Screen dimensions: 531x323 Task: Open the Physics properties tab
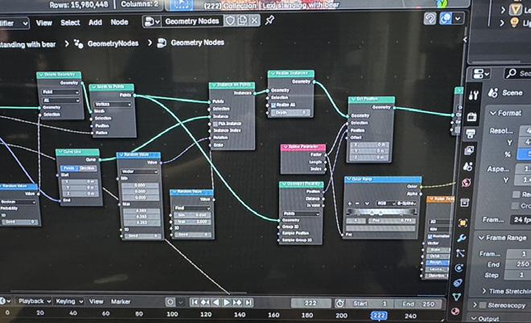pos(459,268)
